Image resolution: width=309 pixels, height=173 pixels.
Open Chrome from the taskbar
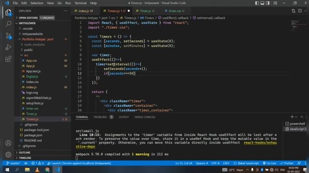click(x=47, y=170)
